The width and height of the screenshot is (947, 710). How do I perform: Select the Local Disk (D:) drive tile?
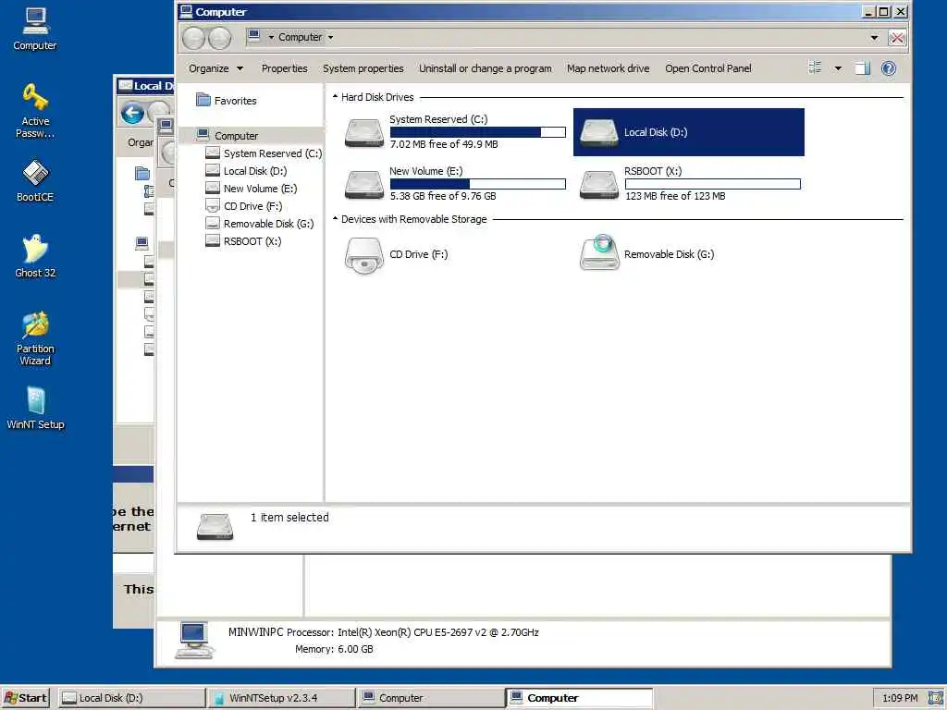point(688,132)
